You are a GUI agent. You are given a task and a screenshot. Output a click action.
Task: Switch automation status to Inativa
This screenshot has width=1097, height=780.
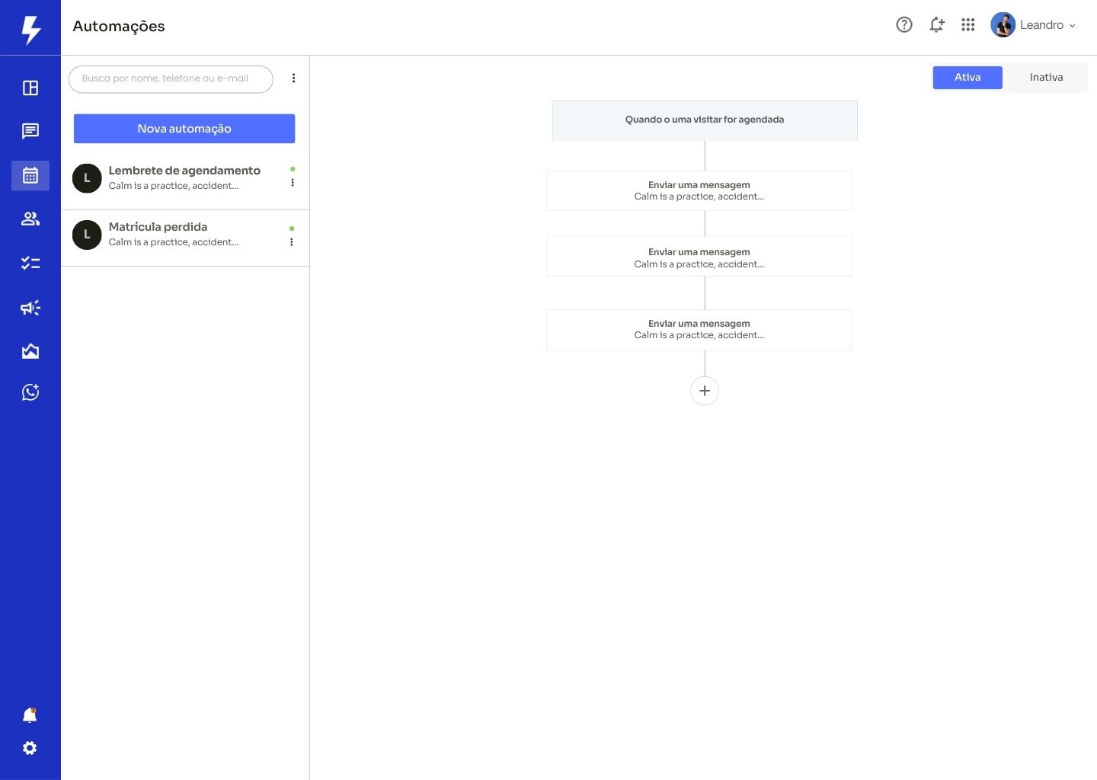pyautogui.click(x=1046, y=78)
